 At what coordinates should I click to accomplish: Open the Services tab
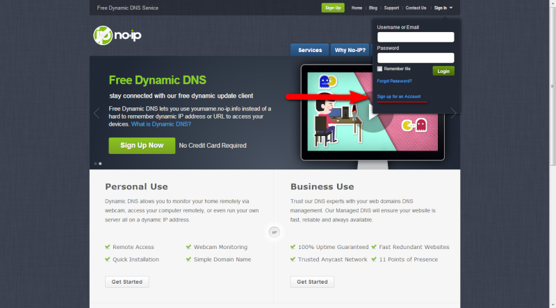click(x=310, y=50)
